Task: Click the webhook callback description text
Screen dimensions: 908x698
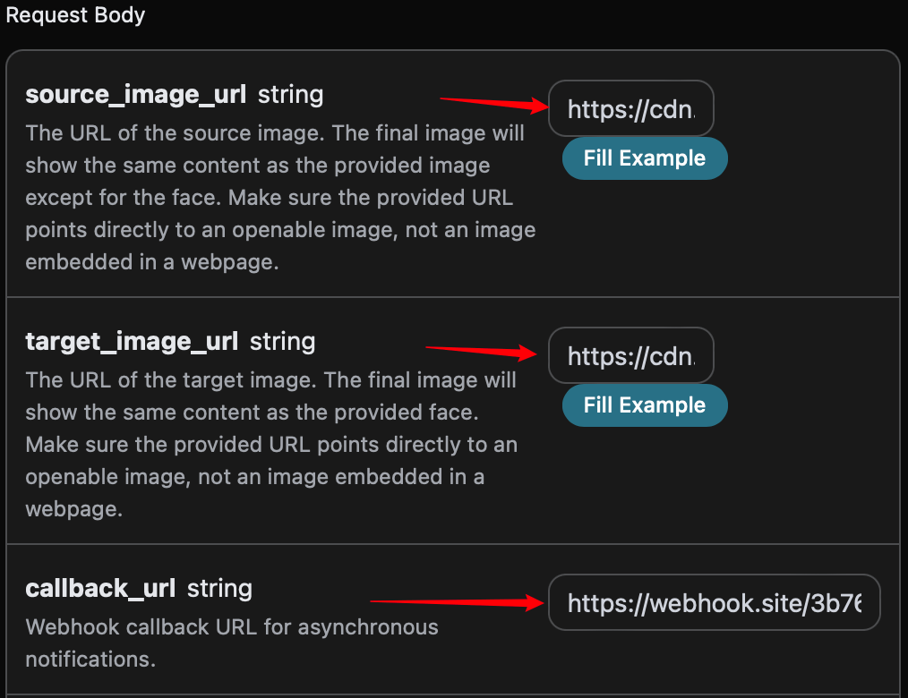Action: tap(231, 643)
